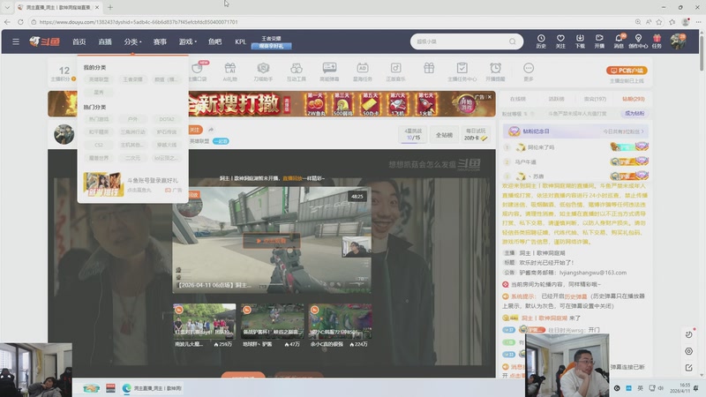The height and width of the screenshot is (397, 706).
Task: Open the 关注 heart icon
Action: tap(560, 41)
